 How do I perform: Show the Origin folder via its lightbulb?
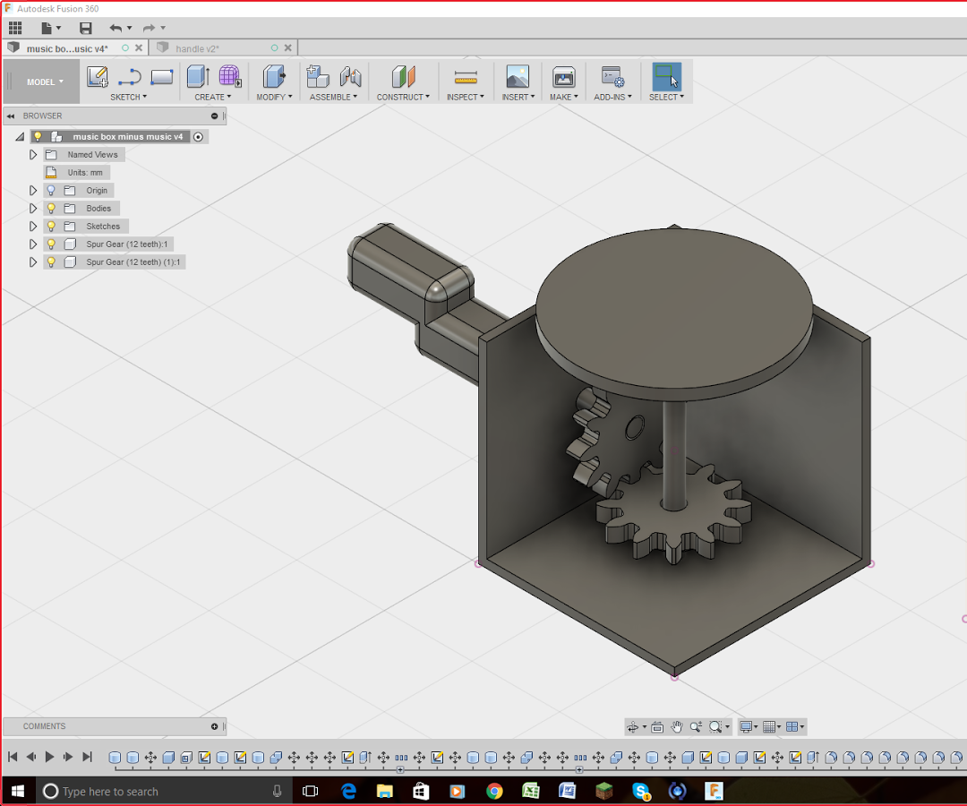[x=51, y=191]
